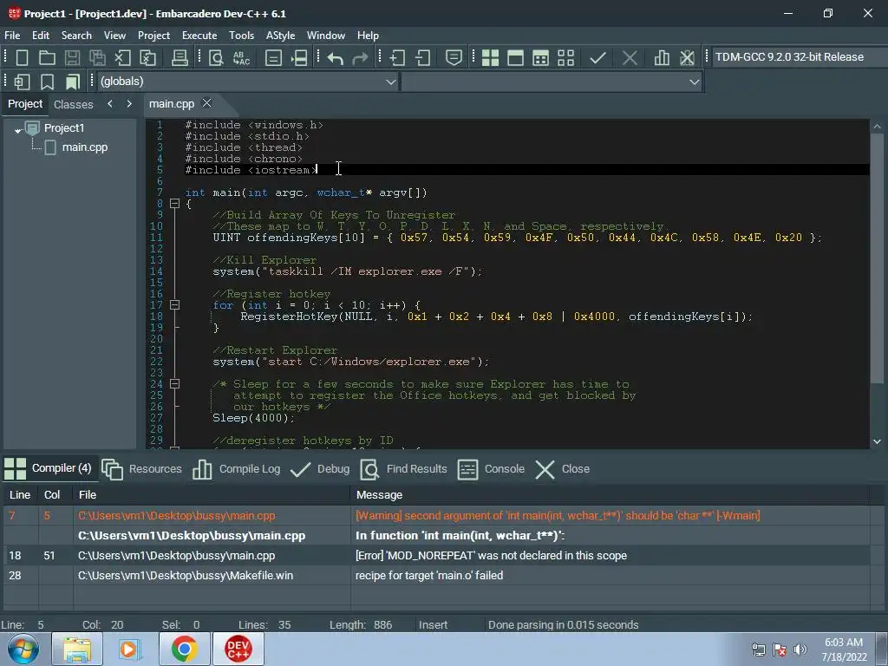Click the Profile Analysis chart icon
The height and width of the screenshot is (666, 888).
pos(662,58)
